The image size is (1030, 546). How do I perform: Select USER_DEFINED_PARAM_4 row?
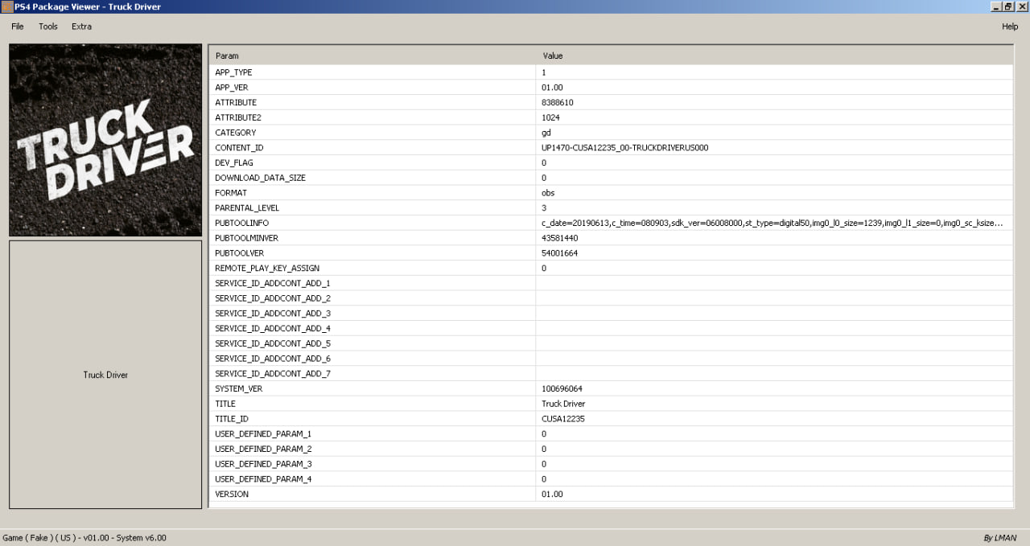tap(612, 479)
